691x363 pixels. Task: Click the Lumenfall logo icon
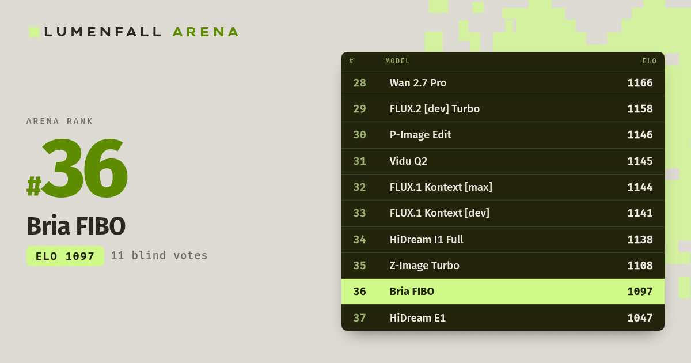[34, 32]
